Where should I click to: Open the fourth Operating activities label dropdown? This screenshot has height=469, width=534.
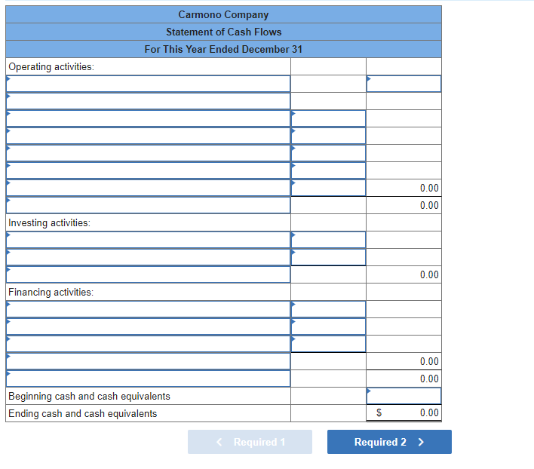click(148, 136)
